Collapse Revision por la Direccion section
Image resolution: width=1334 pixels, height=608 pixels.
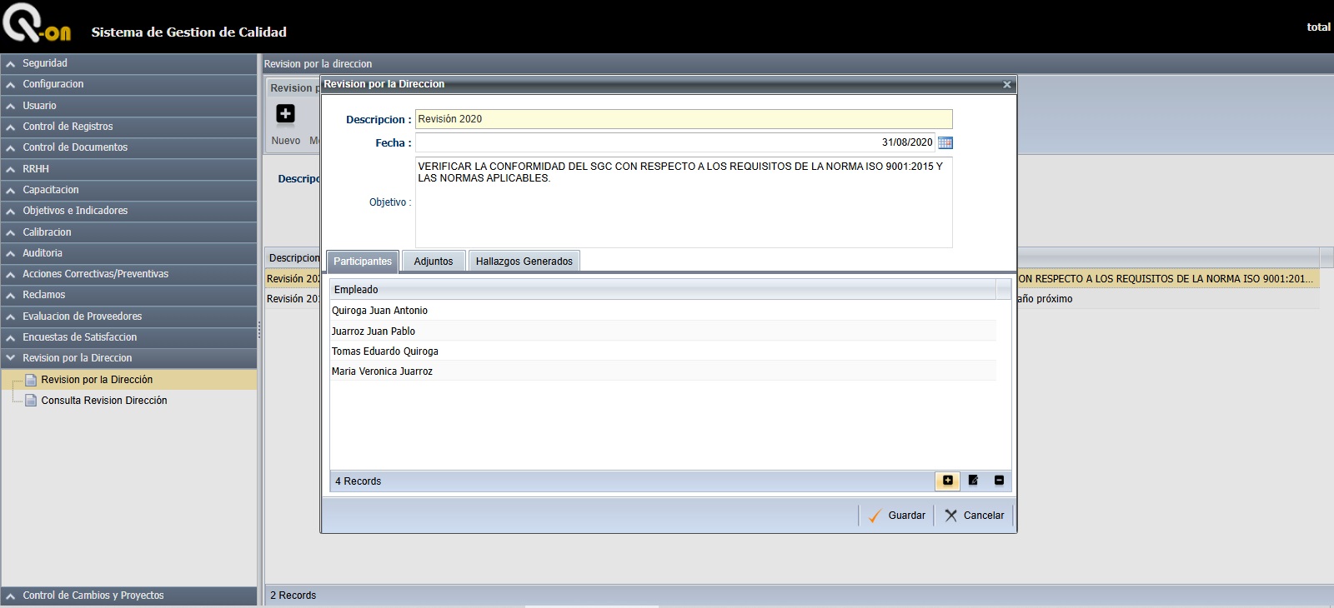[x=129, y=358]
